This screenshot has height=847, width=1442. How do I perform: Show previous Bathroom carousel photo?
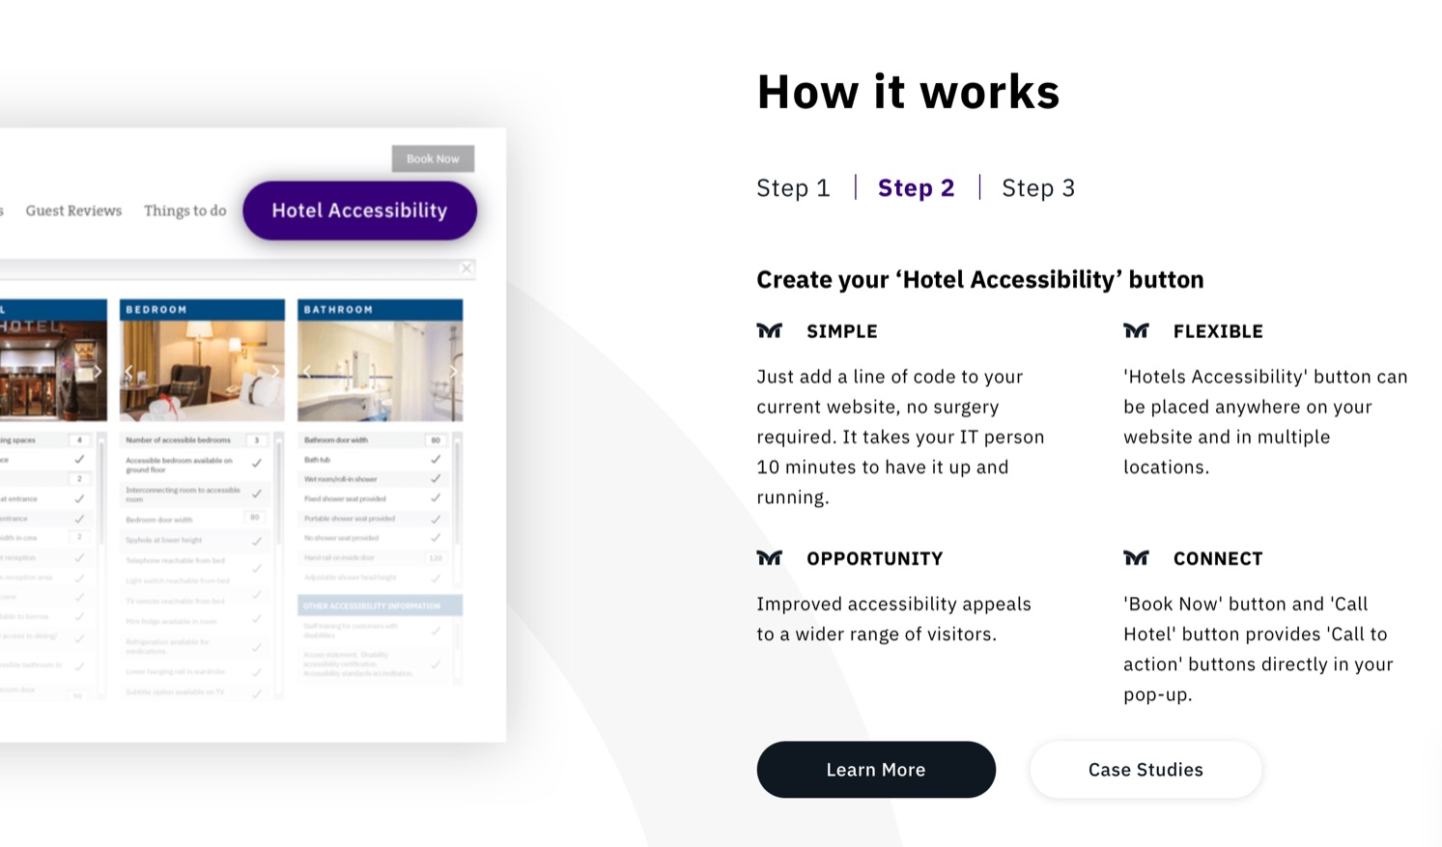[308, 372]
